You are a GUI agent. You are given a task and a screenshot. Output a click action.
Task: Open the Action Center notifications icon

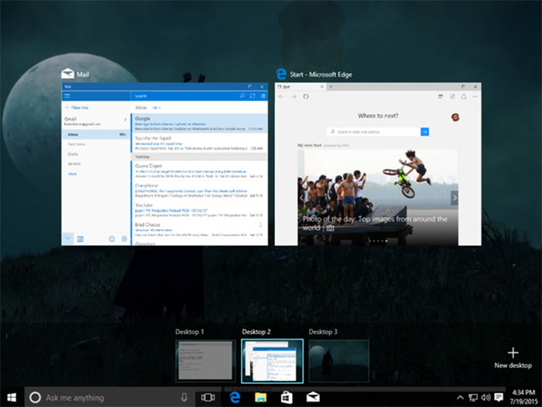[x=499, y=397]
